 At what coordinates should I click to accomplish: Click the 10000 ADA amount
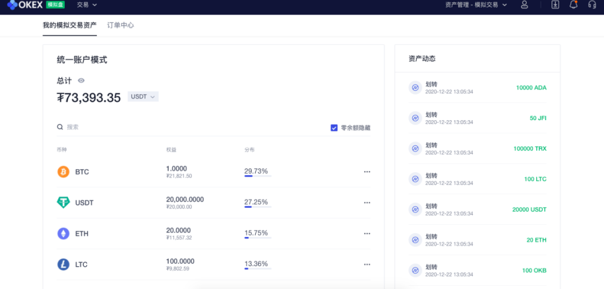(531, 88)
